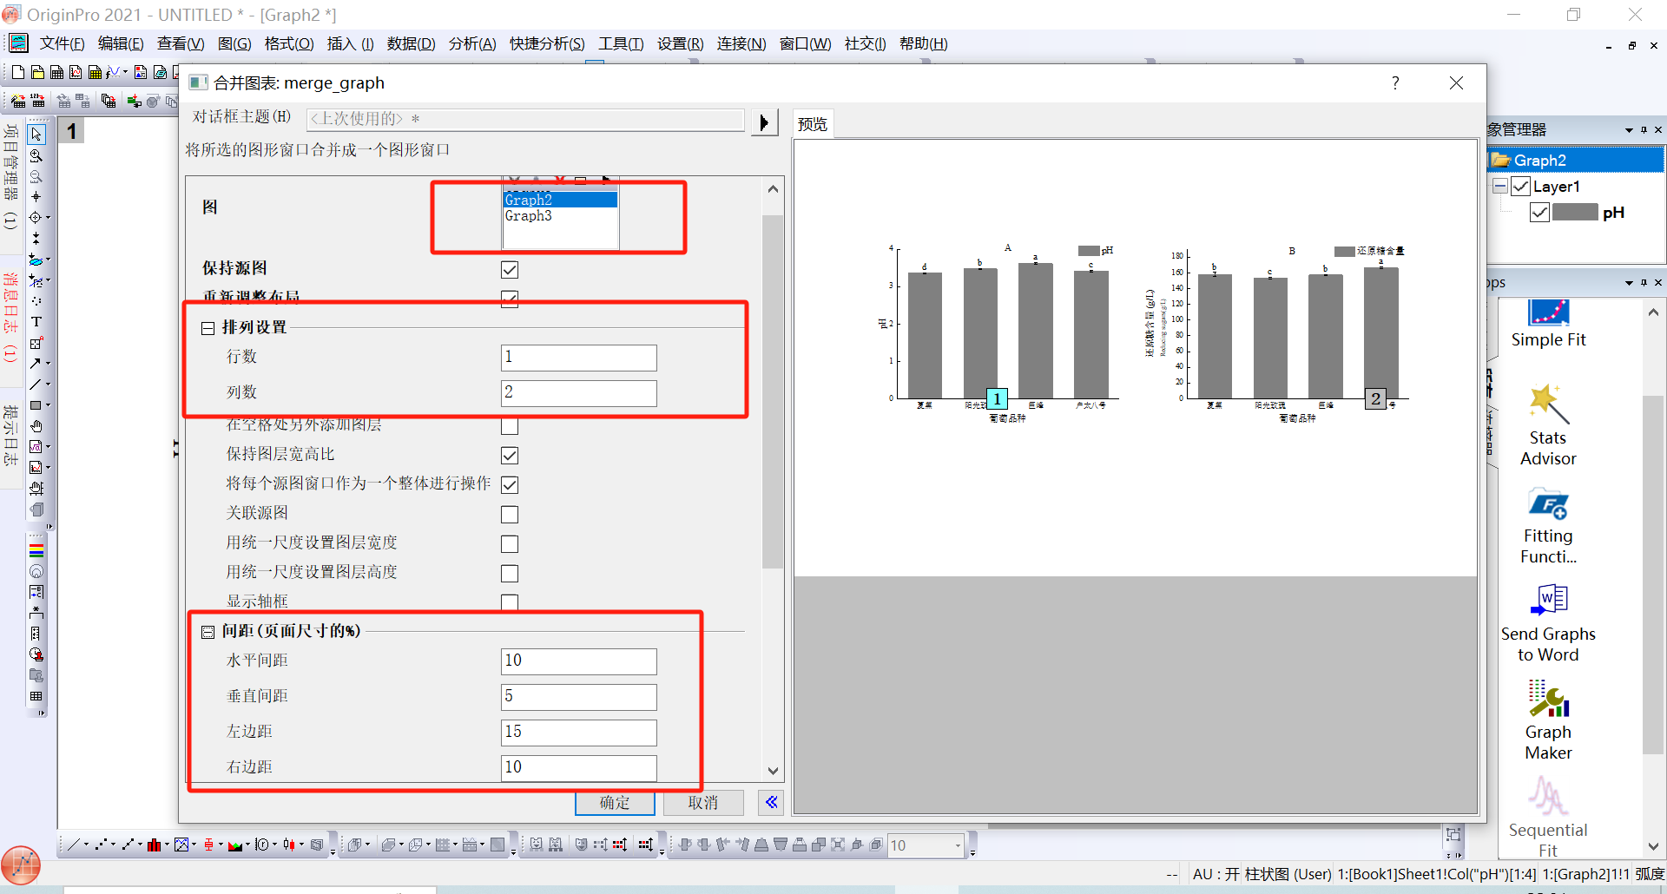The height and width of the screenshot is (894, 1667).
Task: Toggle the 保持源图 checkbox
Action: [510, 270]
